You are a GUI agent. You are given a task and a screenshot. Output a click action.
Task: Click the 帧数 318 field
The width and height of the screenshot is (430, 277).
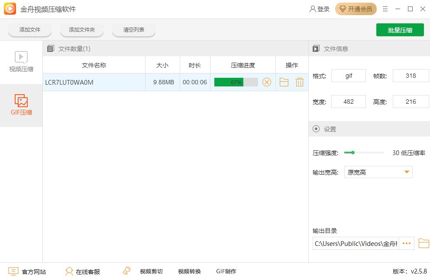(x=411, y=76)
